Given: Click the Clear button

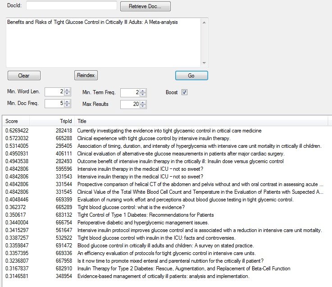Looking at the screenshot, I should click(x=24, y=76).
